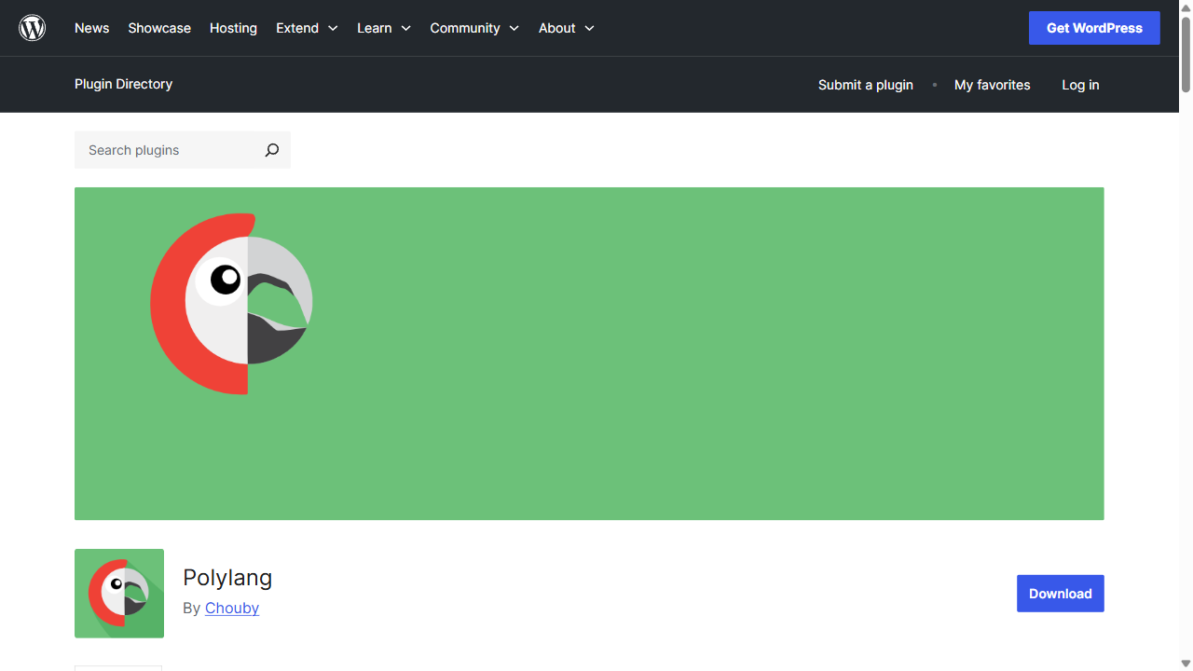Click the Submit a plugin link
The image size is (1193, 671).
click(x=865, y=85)
